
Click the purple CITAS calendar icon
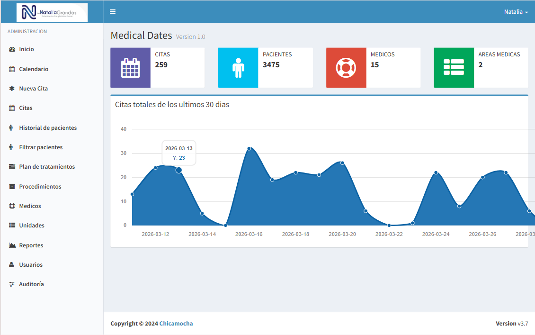pos(130,67)
